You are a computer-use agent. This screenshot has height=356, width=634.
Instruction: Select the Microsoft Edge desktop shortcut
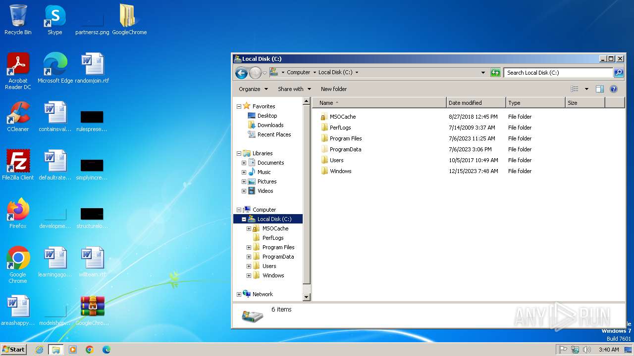tap(55, 68)
